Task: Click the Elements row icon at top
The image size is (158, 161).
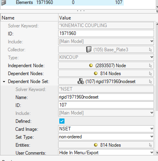Action: click(x=4, y=2)
